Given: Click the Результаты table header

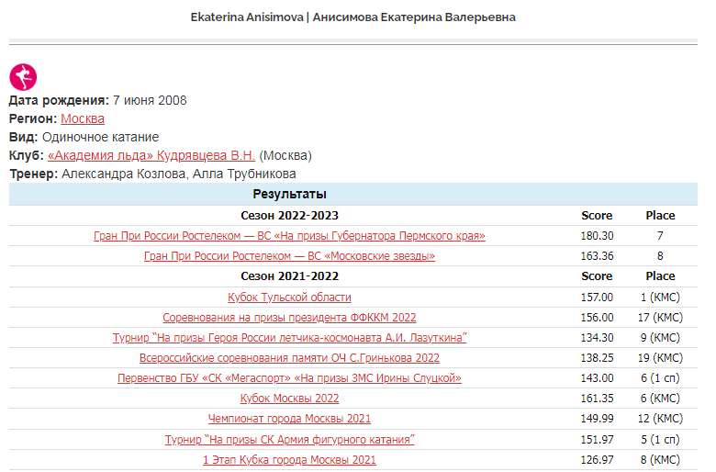Looking at the screenshot, I should [x=289, y=194].
